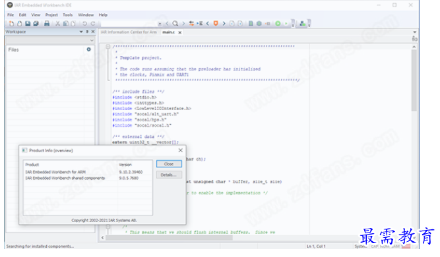Viewport: 440px width, 257px height.
Task: Click the vertical scrollbar up arrow
Action: 414,47
